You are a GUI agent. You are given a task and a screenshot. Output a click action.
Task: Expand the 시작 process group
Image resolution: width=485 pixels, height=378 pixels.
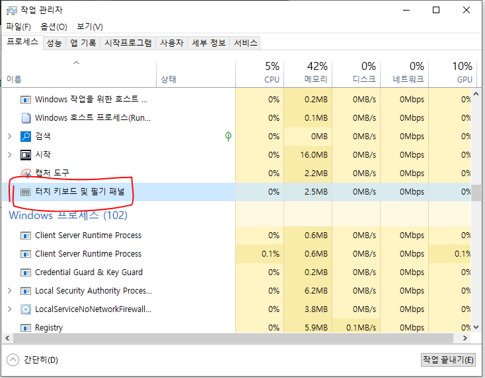tap(10, 155)
